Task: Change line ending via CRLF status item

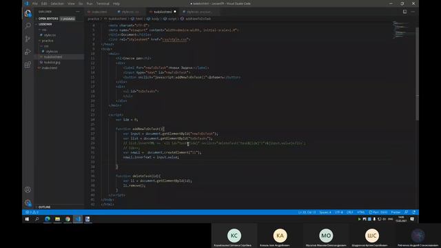Action: [x=350, y=212]
